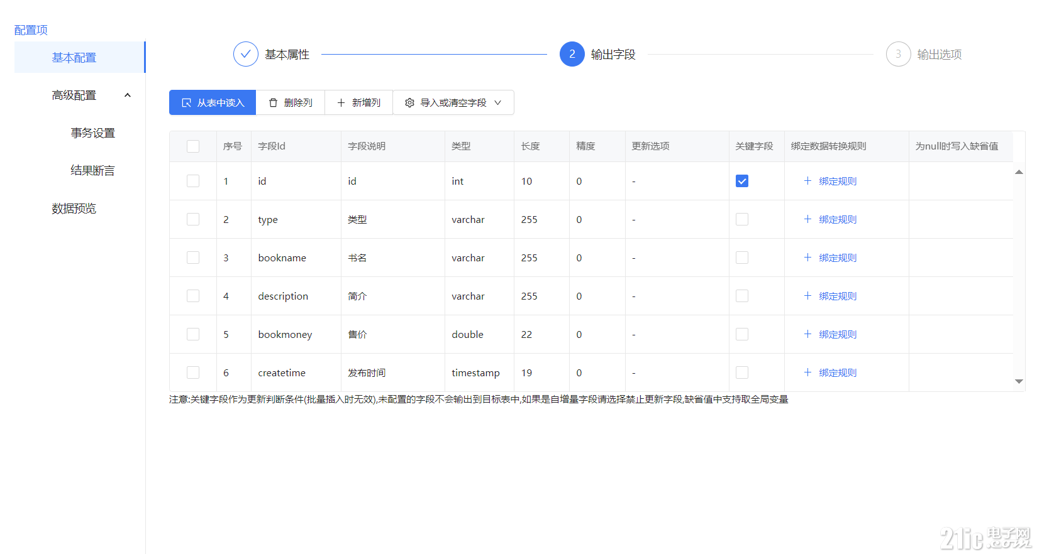
Task: Click 绑定规则 for the createtime row
Action: [830, 372]
